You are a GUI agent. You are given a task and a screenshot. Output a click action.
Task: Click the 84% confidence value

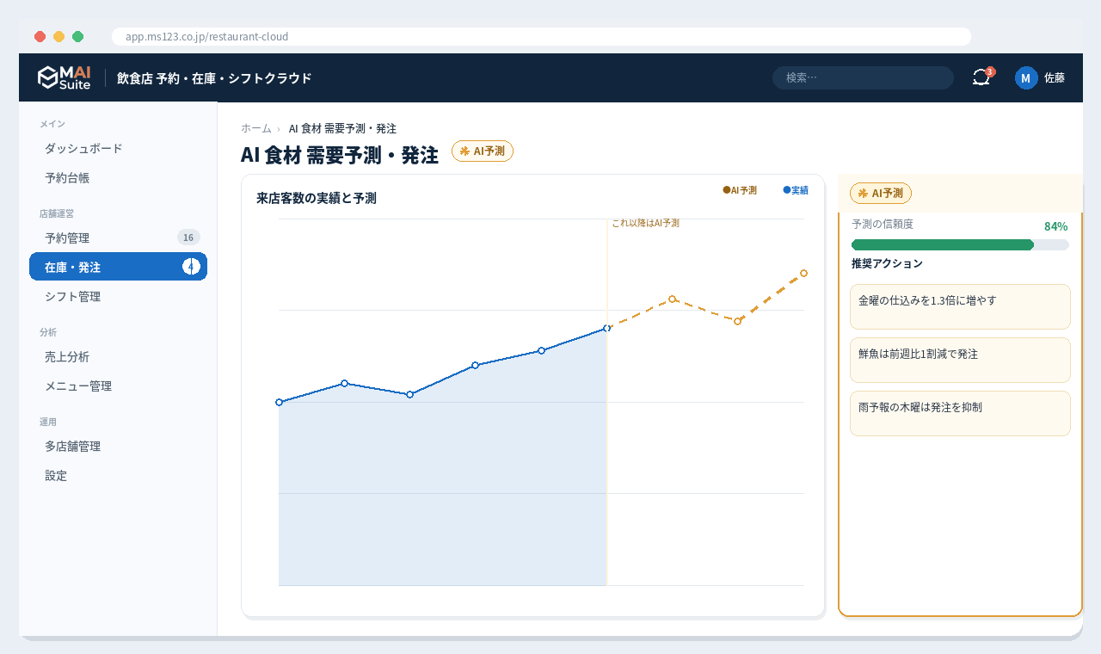point(1055,226)
